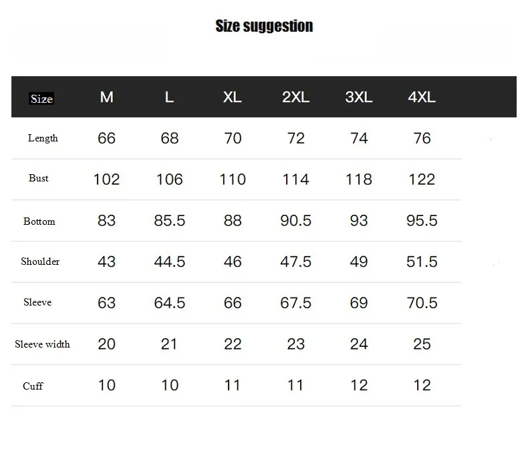Select the Shoulder row label
Screen dimensions: 528x475
(x=40, y=262)
